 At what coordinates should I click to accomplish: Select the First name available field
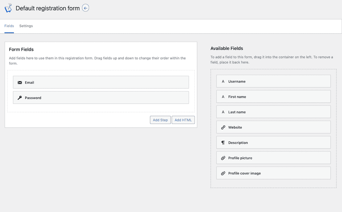coord(274,97)
